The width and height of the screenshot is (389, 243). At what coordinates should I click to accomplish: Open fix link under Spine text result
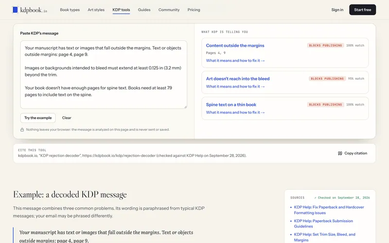click(235, 112)
